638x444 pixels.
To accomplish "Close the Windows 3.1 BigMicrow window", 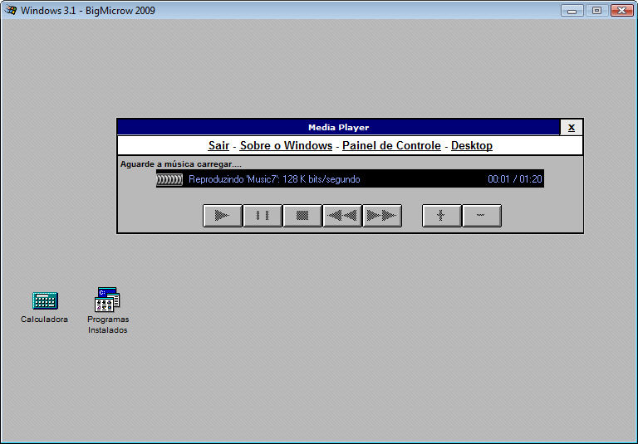I will [621, 11].
